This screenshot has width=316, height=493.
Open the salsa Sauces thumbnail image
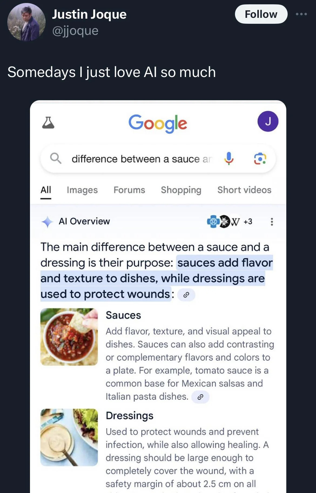tap(69, 337)
